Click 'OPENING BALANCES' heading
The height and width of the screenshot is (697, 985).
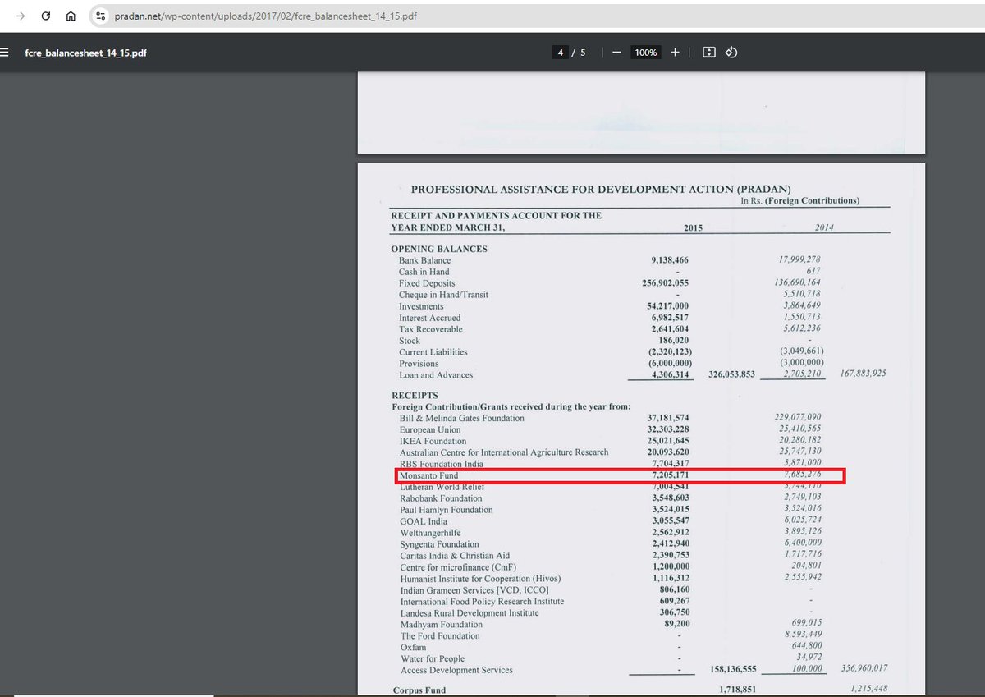439,249
